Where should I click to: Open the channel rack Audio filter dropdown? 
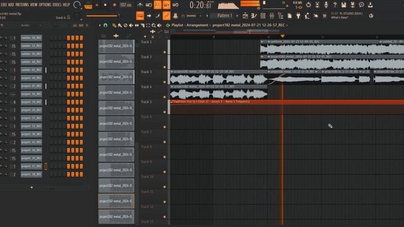(x=31, y=25)
